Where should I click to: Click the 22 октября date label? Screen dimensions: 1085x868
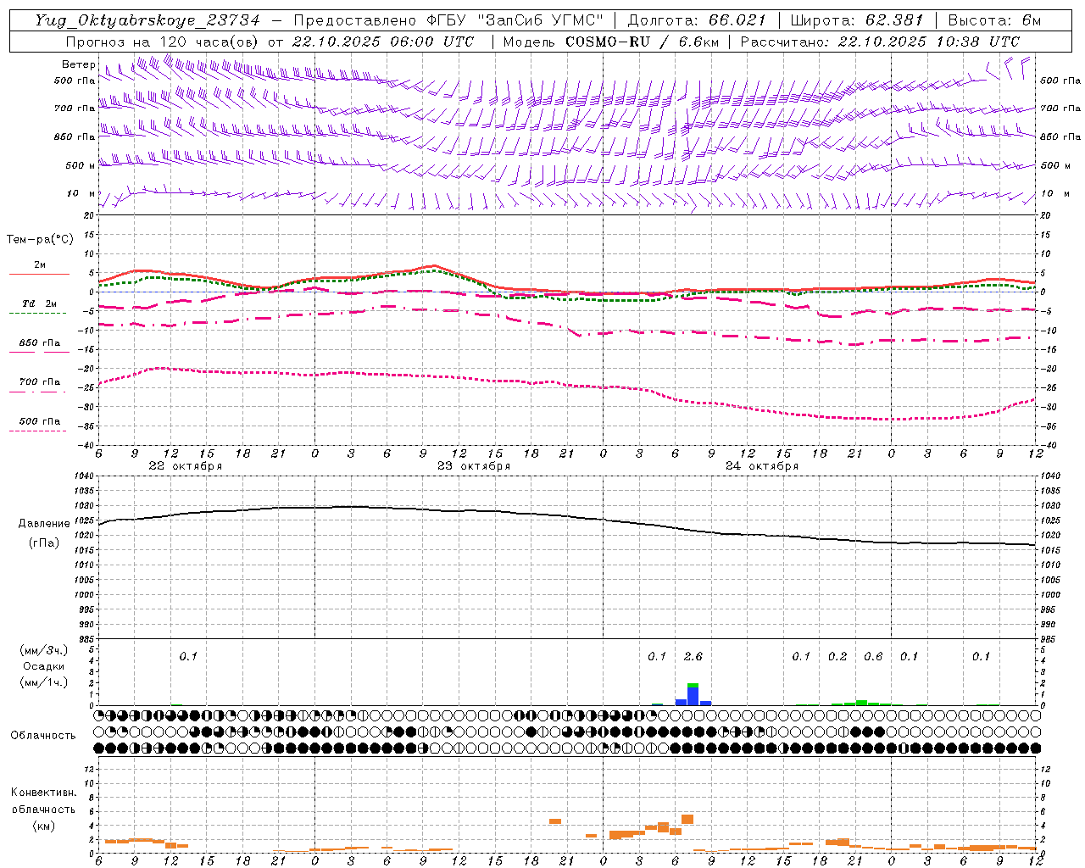pos(185,466)
